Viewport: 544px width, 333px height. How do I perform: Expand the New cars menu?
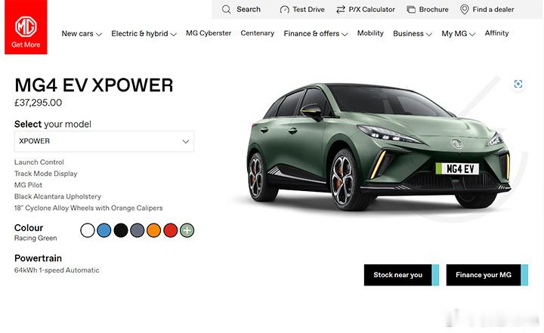[82, 34]
